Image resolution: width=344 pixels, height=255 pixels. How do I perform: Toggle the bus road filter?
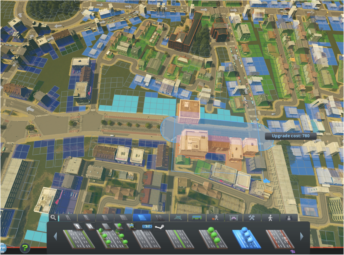(131, 227)
